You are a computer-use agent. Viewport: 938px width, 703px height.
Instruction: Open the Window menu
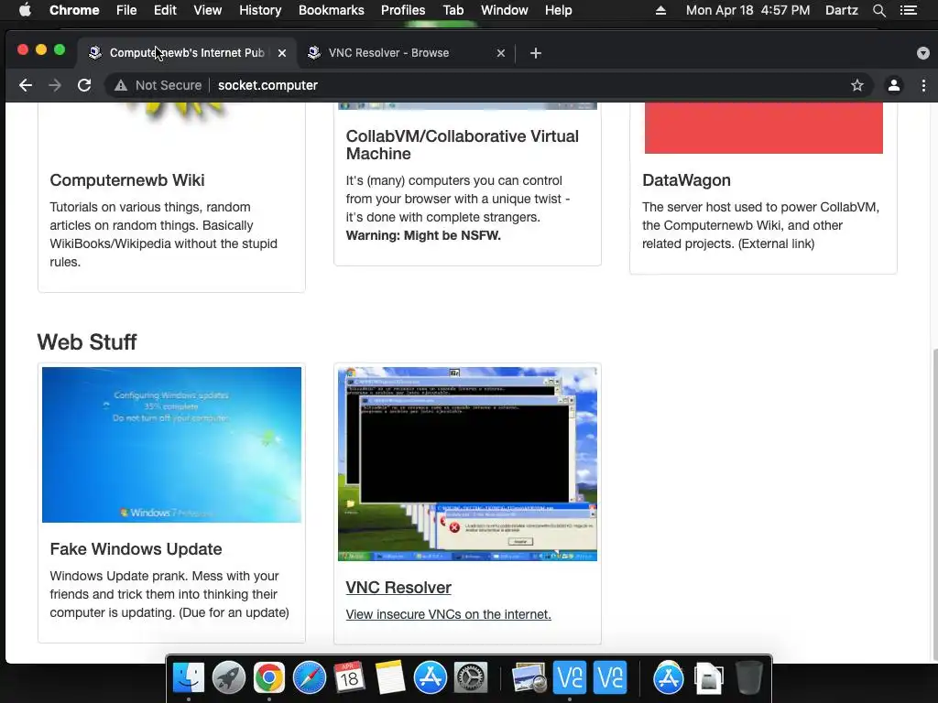pyautogui.click(x=505, y=10)
